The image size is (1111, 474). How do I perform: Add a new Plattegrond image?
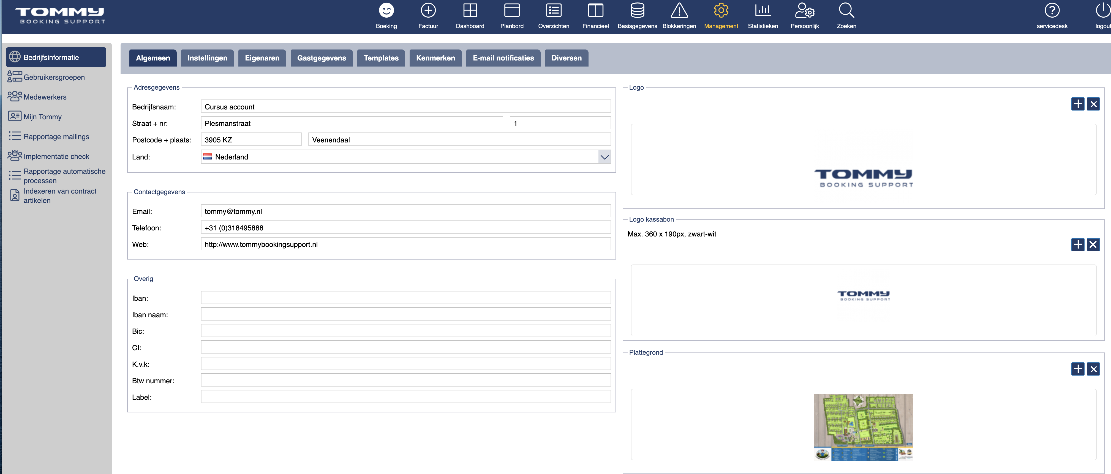[x=1077, y=369]
